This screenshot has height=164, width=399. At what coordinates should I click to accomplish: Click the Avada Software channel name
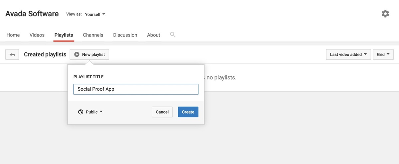coord(32,14)
